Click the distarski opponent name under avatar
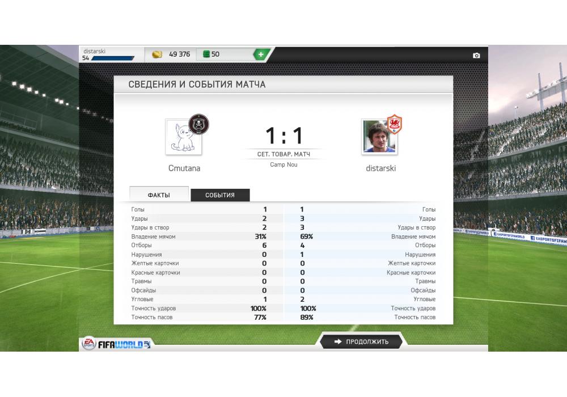 tap(380, 168)
